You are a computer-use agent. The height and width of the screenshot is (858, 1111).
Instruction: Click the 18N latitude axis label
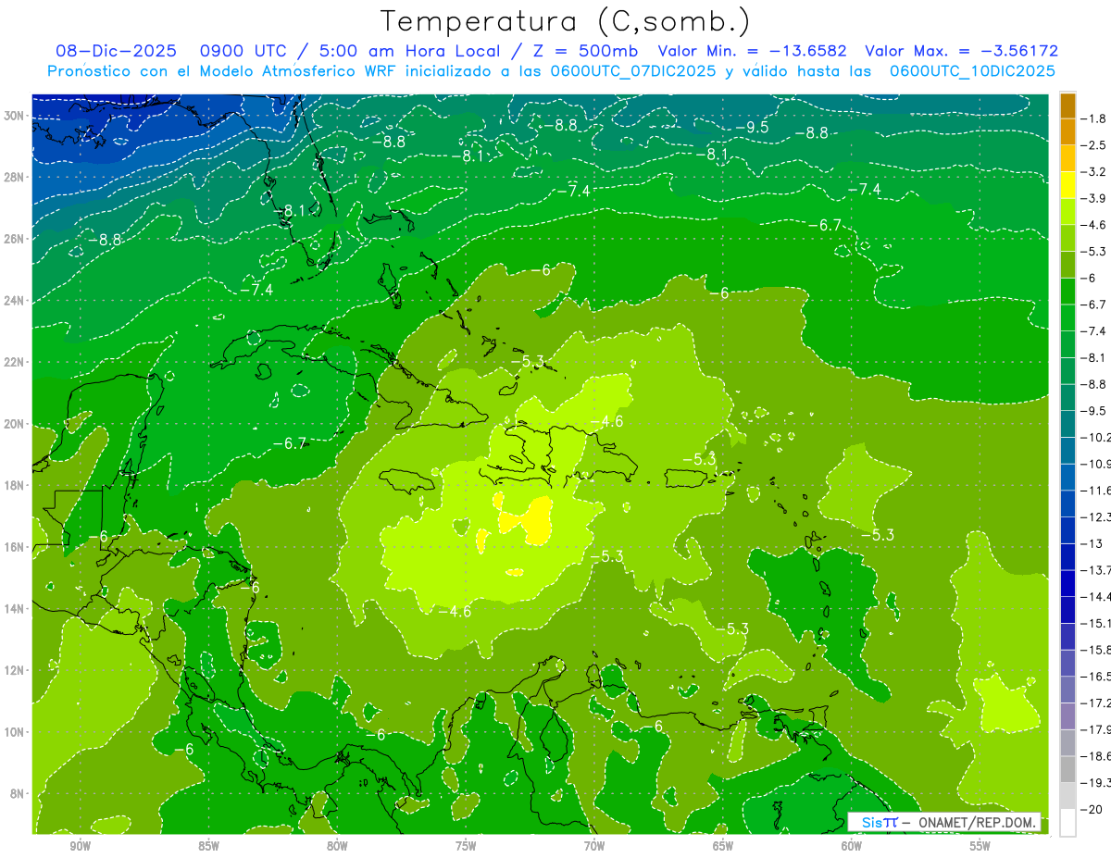pyautogui.click(x=16, y=485)
